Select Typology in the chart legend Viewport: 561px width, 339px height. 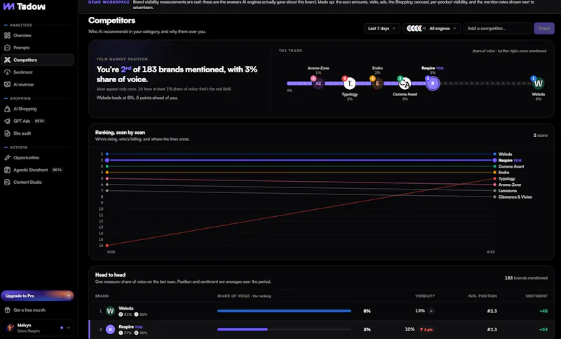[506, 179]
